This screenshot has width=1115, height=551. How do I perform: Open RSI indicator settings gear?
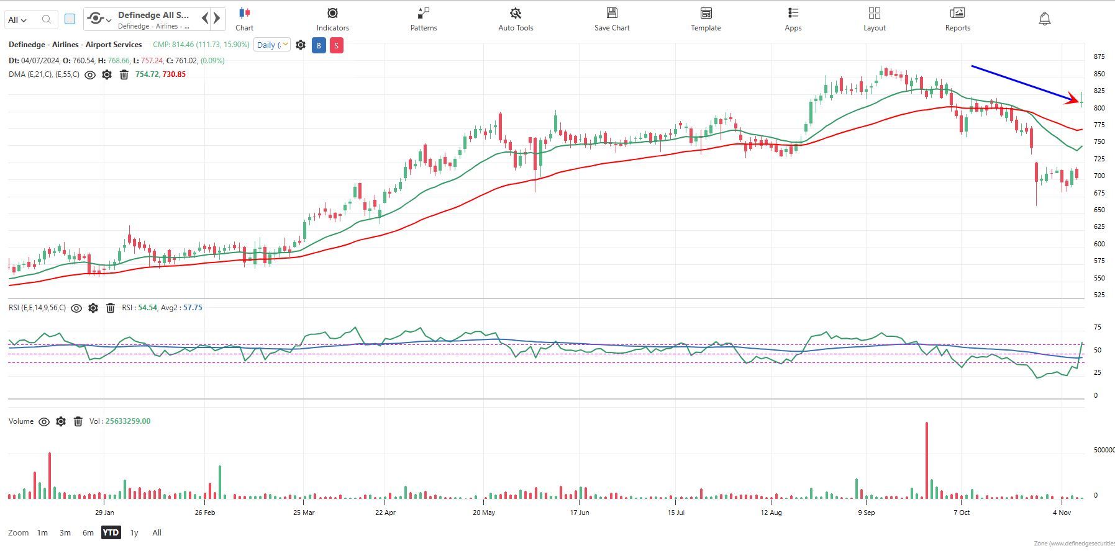[x=93, y=308]
